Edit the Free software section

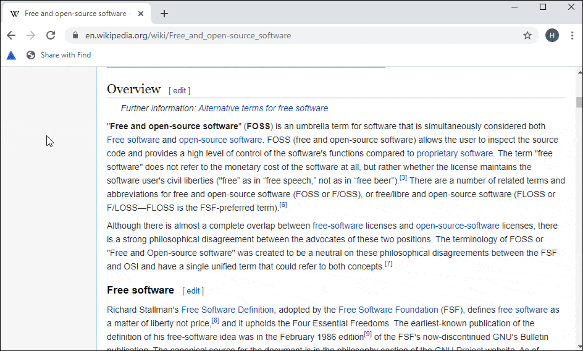point(193,290)
